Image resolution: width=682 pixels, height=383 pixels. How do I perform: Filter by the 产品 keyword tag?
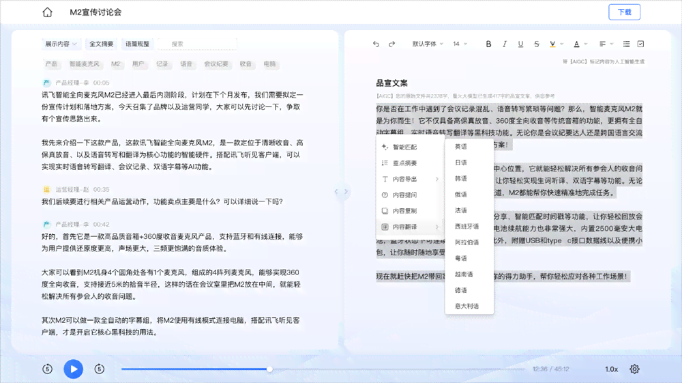[51, 64]
